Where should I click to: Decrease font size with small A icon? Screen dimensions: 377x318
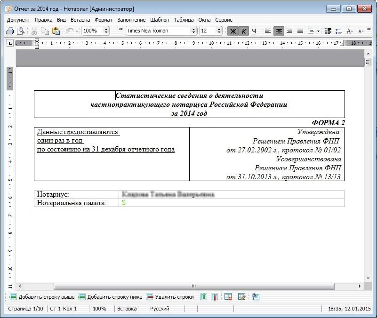(361, 31)
